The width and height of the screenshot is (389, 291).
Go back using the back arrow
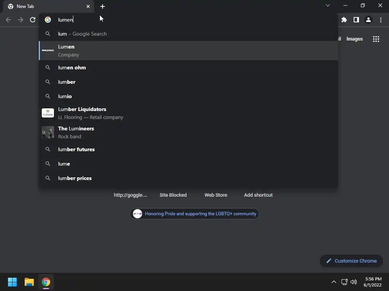[8, 20]
